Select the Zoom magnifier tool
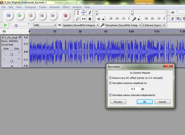The height and width of the screenshot is (135, 185). 77,19
